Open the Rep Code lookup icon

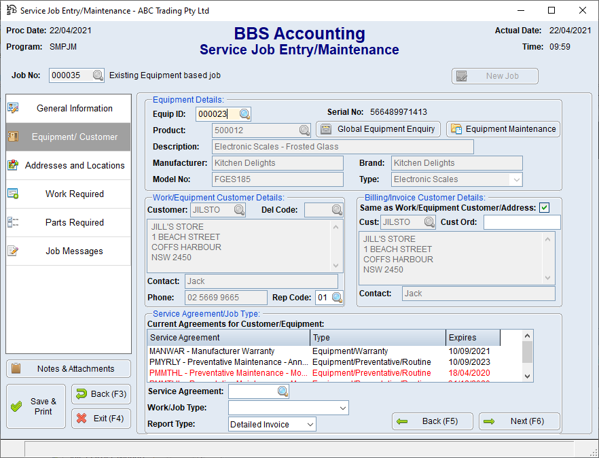[337, 298]
